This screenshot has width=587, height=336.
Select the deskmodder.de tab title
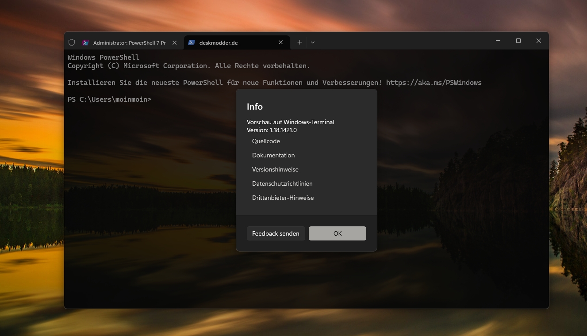[x=219, y=42]
